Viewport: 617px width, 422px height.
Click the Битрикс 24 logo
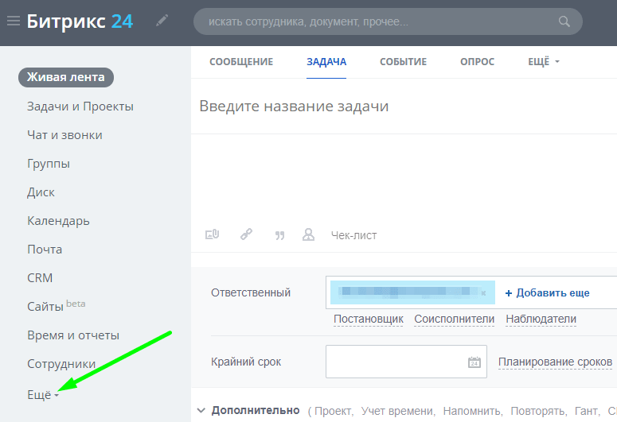(80, 21)
